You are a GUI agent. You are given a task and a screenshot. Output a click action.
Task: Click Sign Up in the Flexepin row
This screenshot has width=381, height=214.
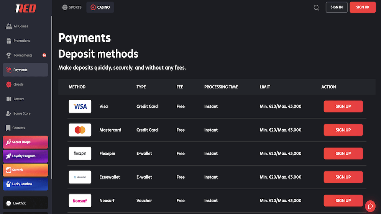tap(343, 154)
